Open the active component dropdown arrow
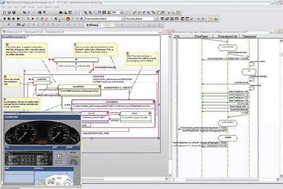The width and height of the screenshot is (283, 189). (x=123, y=19)
